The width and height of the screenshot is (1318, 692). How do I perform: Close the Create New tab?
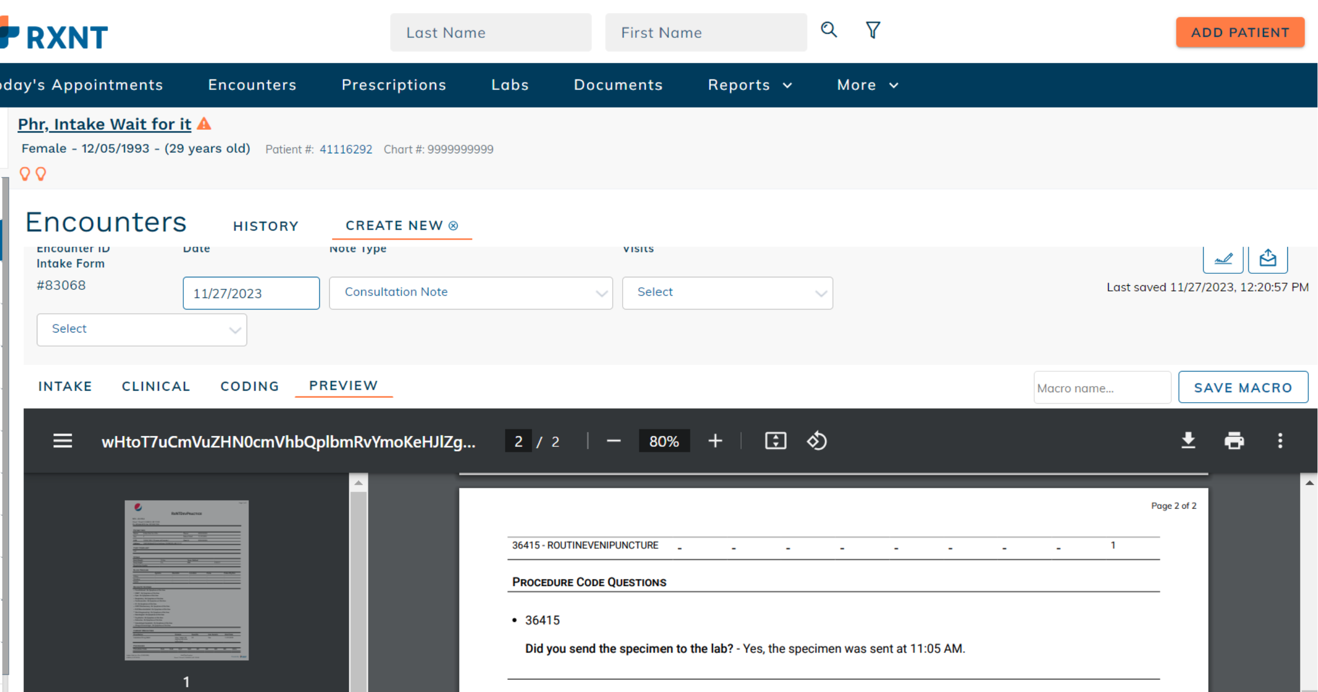(453, 225)
